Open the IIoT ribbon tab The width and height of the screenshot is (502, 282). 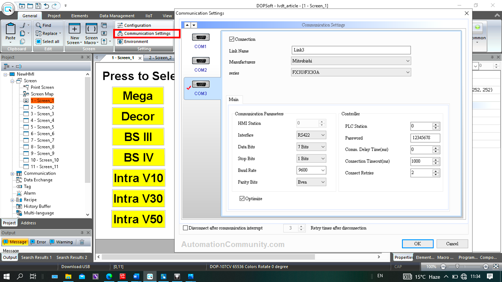pyautogui.click(x=149, y=15)
